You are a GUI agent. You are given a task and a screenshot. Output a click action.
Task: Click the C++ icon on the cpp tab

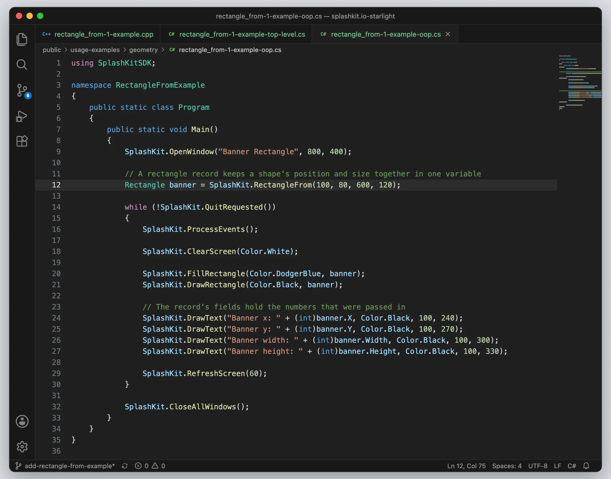(46, 34)
